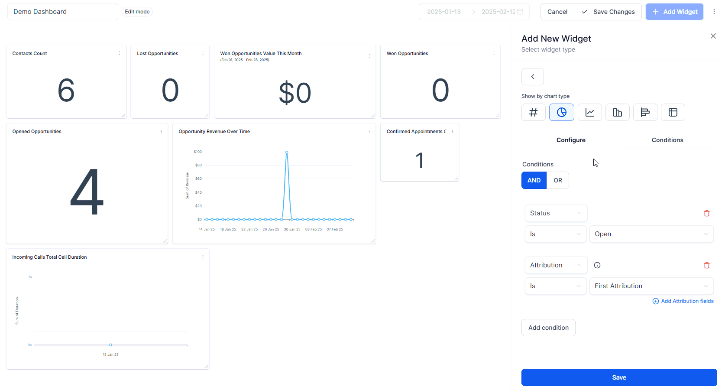
Task: Open the dashboard more options kebab menu
Action: [714, 12]
